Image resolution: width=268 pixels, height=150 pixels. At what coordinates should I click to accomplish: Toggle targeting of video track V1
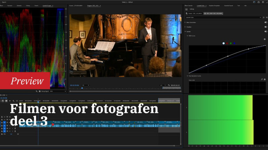[x=4, y=122]
